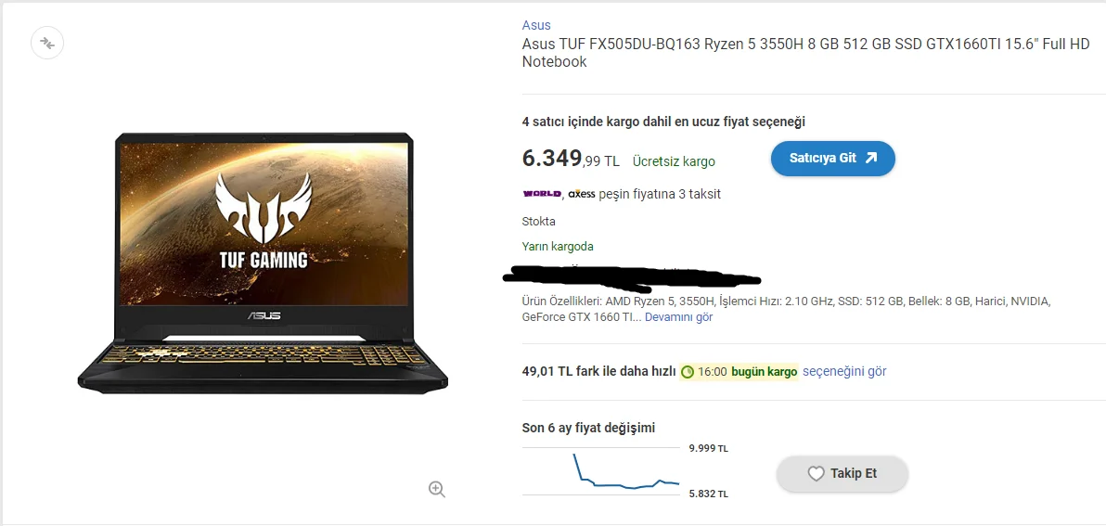Click the 9.999 TL chart maximum label

709,448
